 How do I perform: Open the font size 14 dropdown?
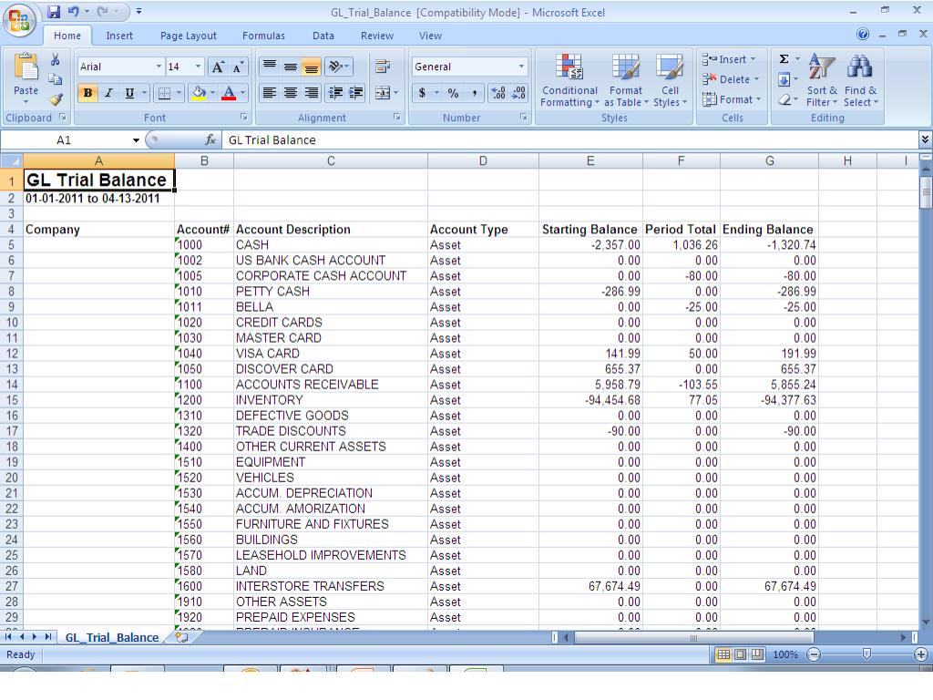[198, 67]
